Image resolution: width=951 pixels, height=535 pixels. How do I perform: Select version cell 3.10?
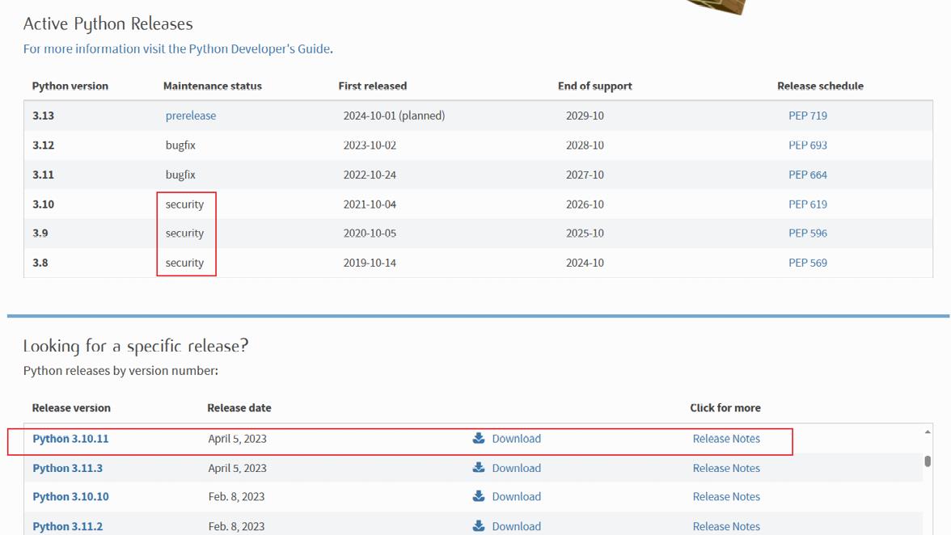(43, 204)
